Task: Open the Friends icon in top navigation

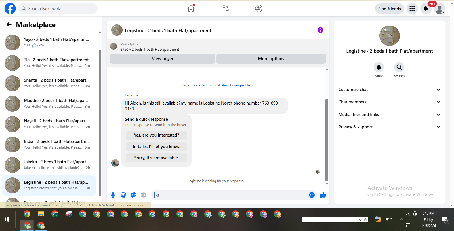Action: pyautogui.click(x=225, y=9)
